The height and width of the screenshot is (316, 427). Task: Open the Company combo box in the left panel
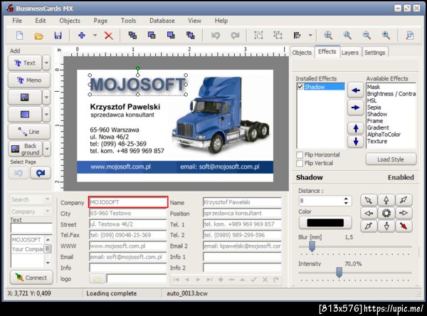point(31,211)
